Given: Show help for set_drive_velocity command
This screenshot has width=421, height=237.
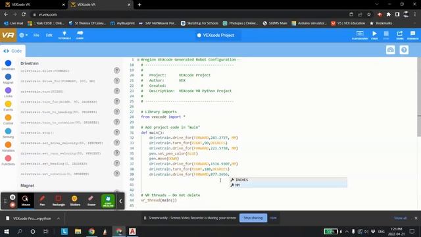Looking at the screenshot, I should [x=116, y=143].
